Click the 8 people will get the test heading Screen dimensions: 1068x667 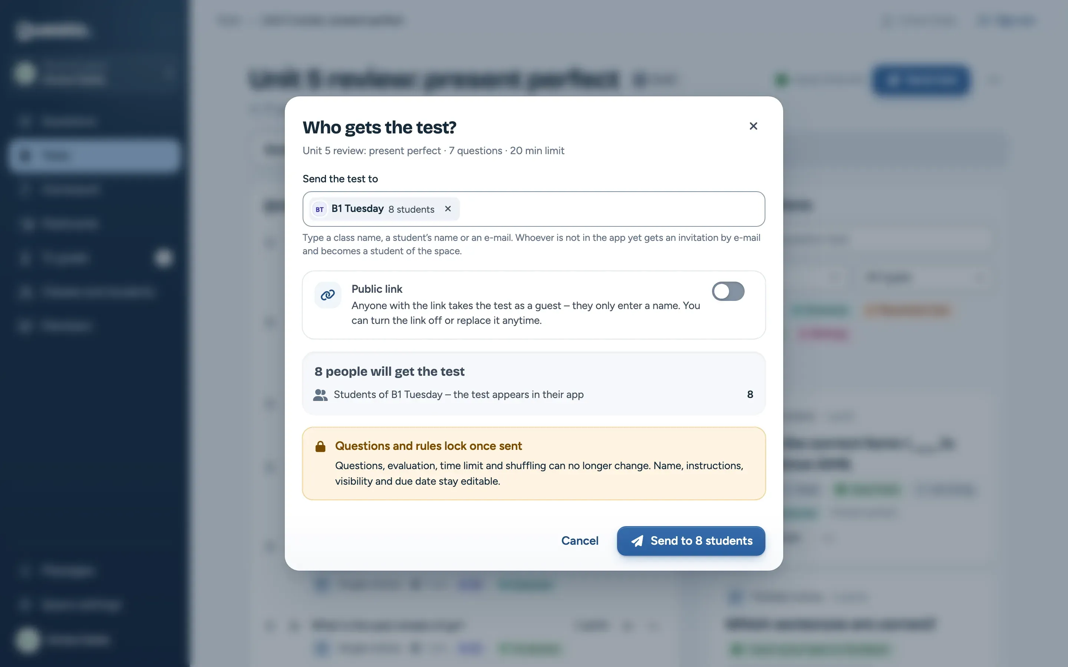tap(389, 371)
